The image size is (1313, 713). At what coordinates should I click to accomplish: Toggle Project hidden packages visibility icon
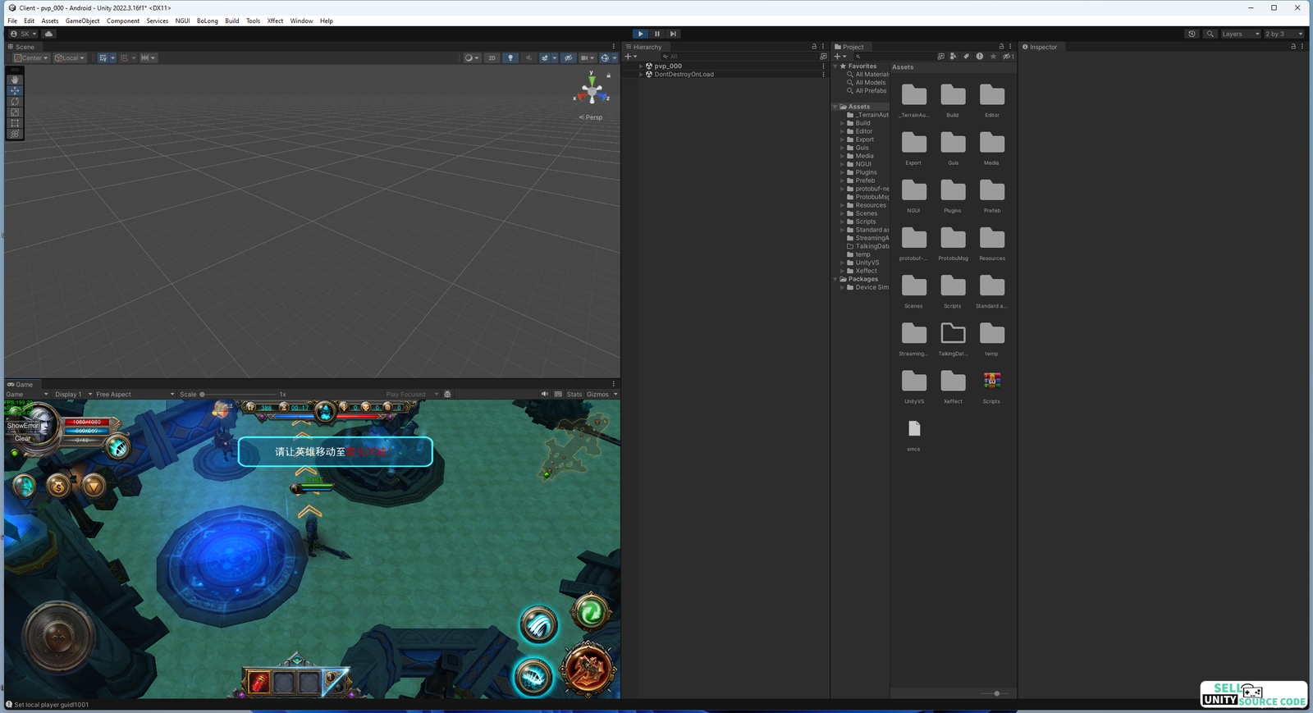click(x=1008, y=57)
